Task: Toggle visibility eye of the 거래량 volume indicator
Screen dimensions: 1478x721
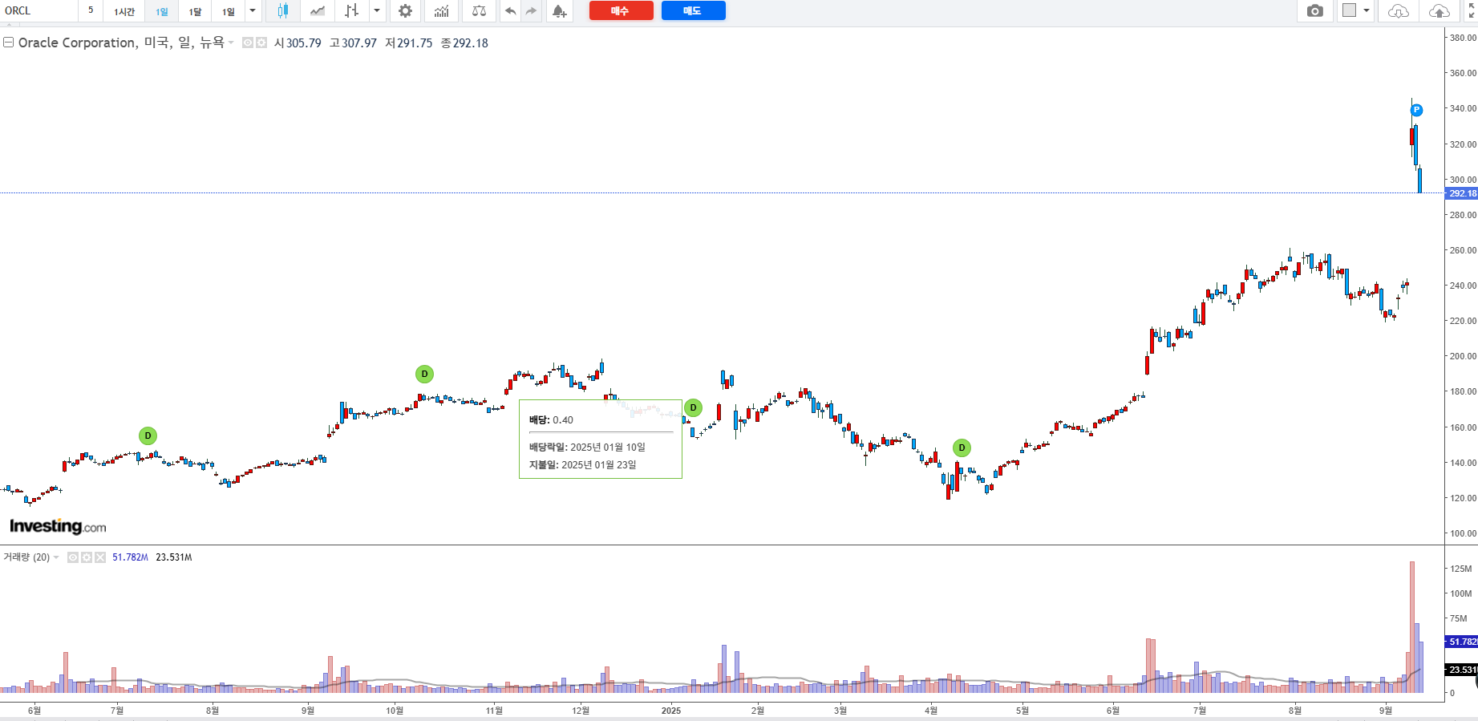Action: [73, 557]
